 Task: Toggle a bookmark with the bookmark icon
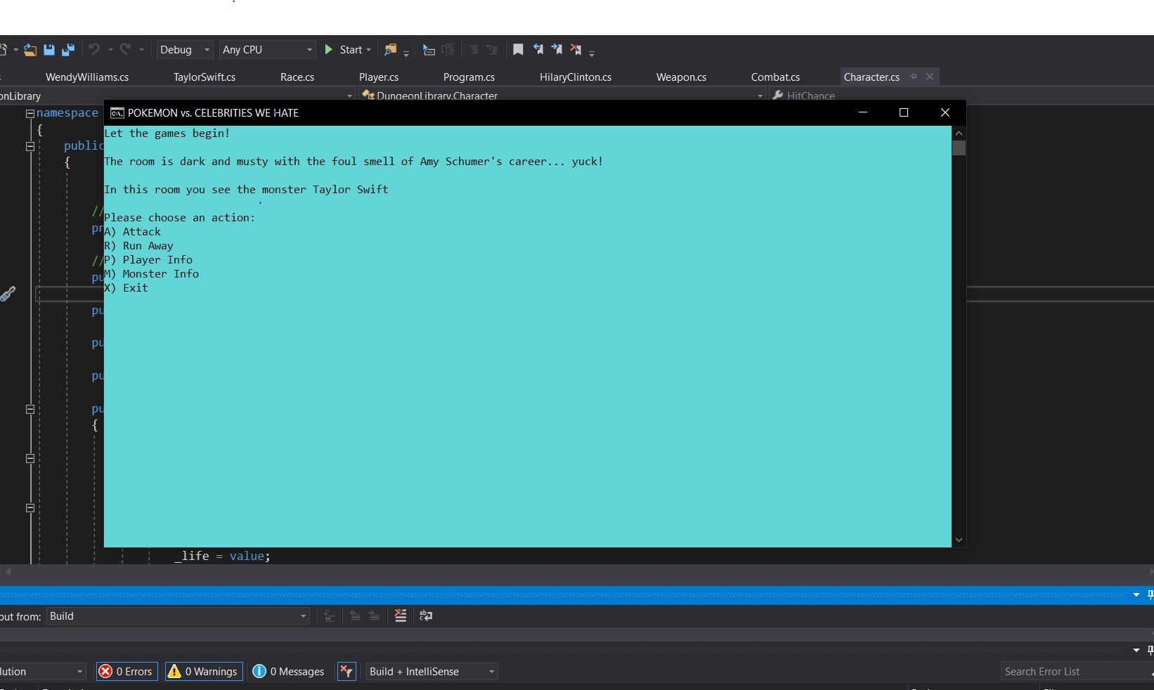[x=518, y=50]
